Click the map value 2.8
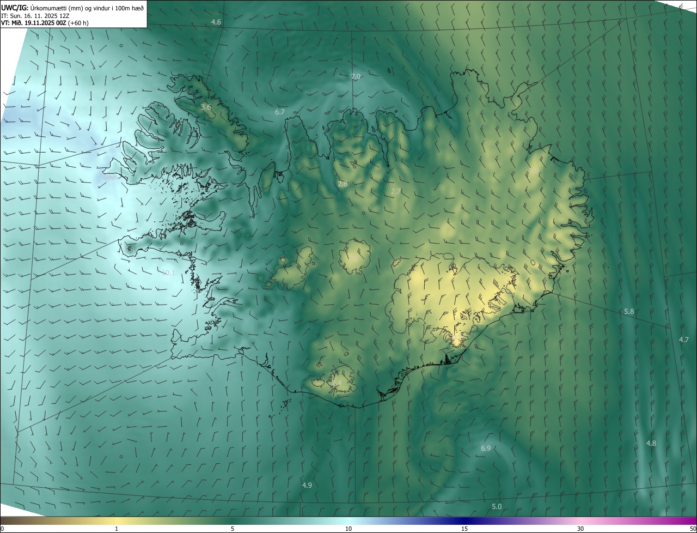The width and height of the screenshot is (697, 533). click(x=343, y=184)
